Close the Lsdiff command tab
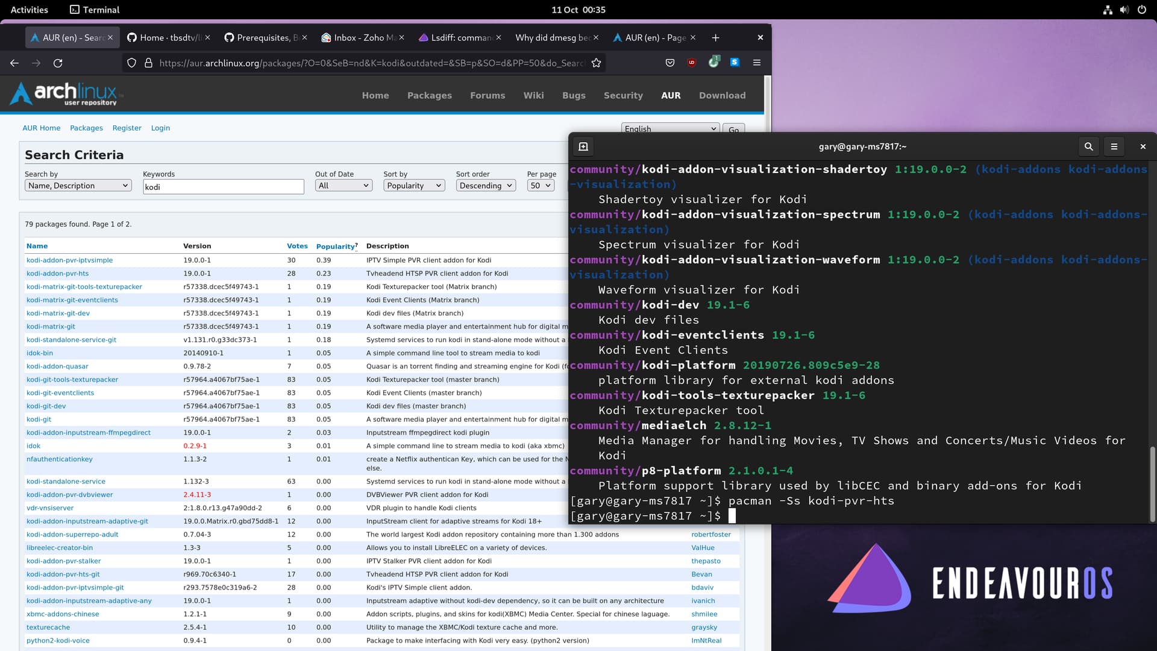Screen dimensions: 1157x651 point(498,37)
